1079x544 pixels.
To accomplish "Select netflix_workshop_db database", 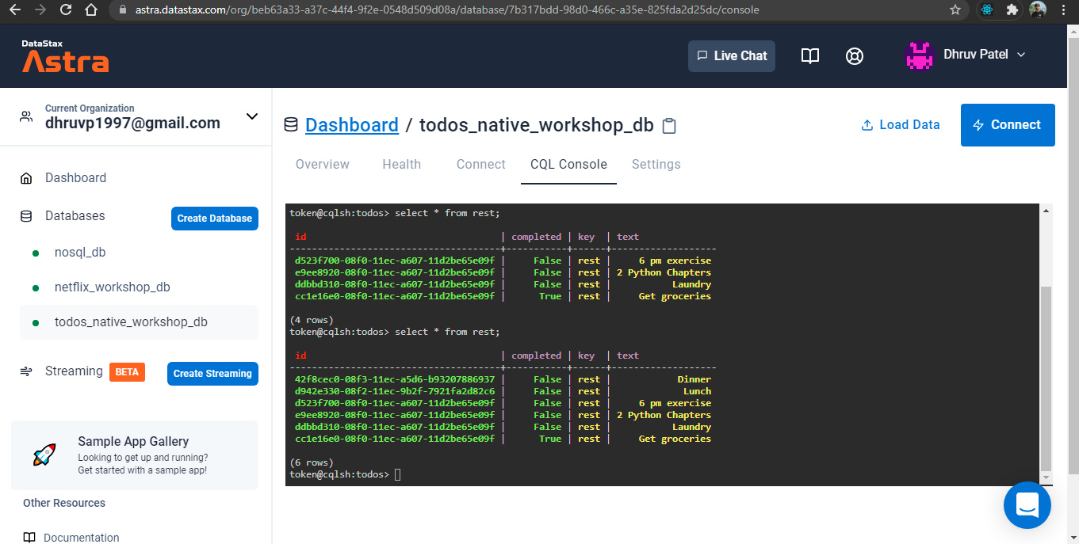I will coord(112,287).
